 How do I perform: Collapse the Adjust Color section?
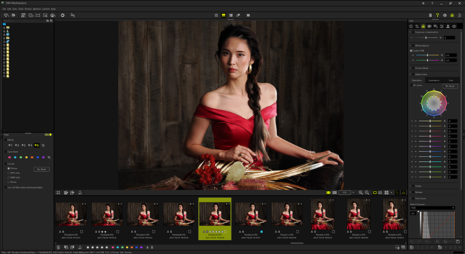tap(411, 74)
